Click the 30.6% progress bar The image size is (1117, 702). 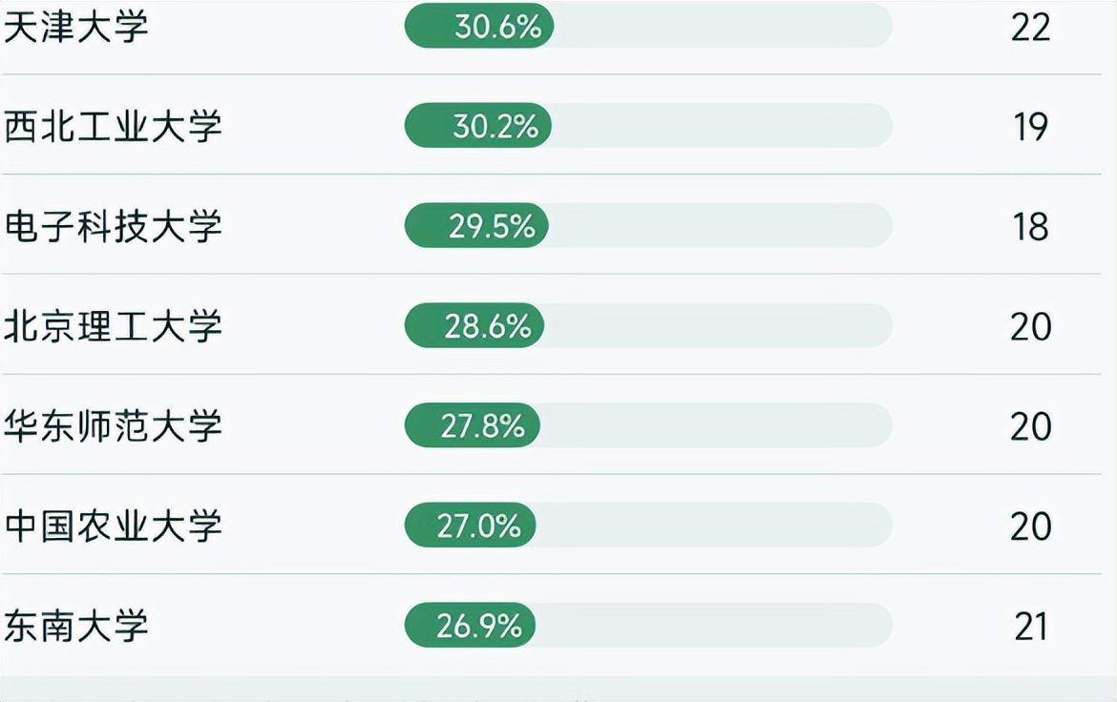point(479,26)
